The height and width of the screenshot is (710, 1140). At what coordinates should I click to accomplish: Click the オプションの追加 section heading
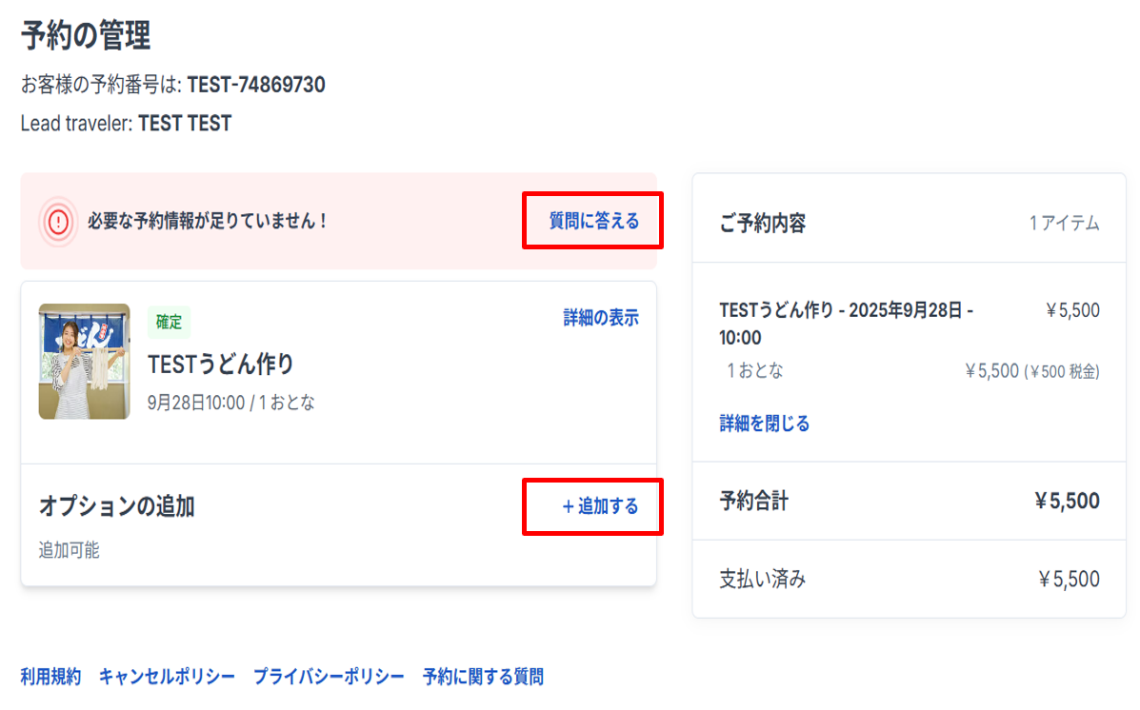click(x=117, y=506)
